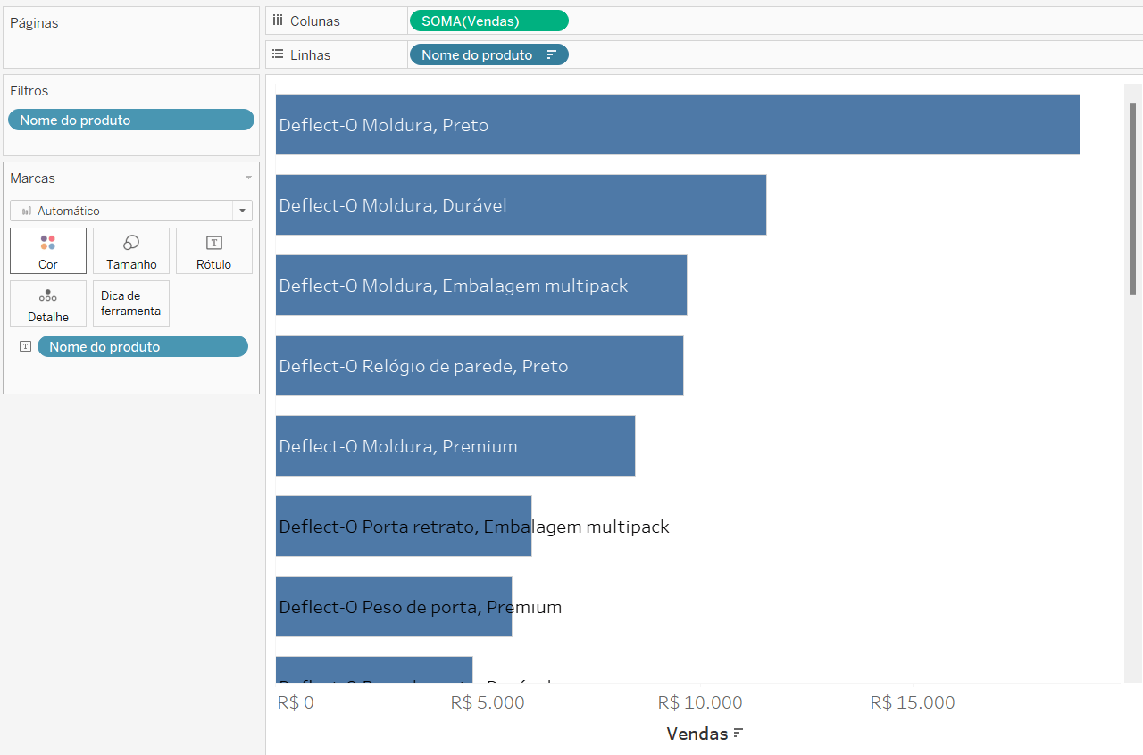The width and height of the screenshot is (1143, 755).
Task: Click the Colunas shelf label
Action: coord(315,21)
